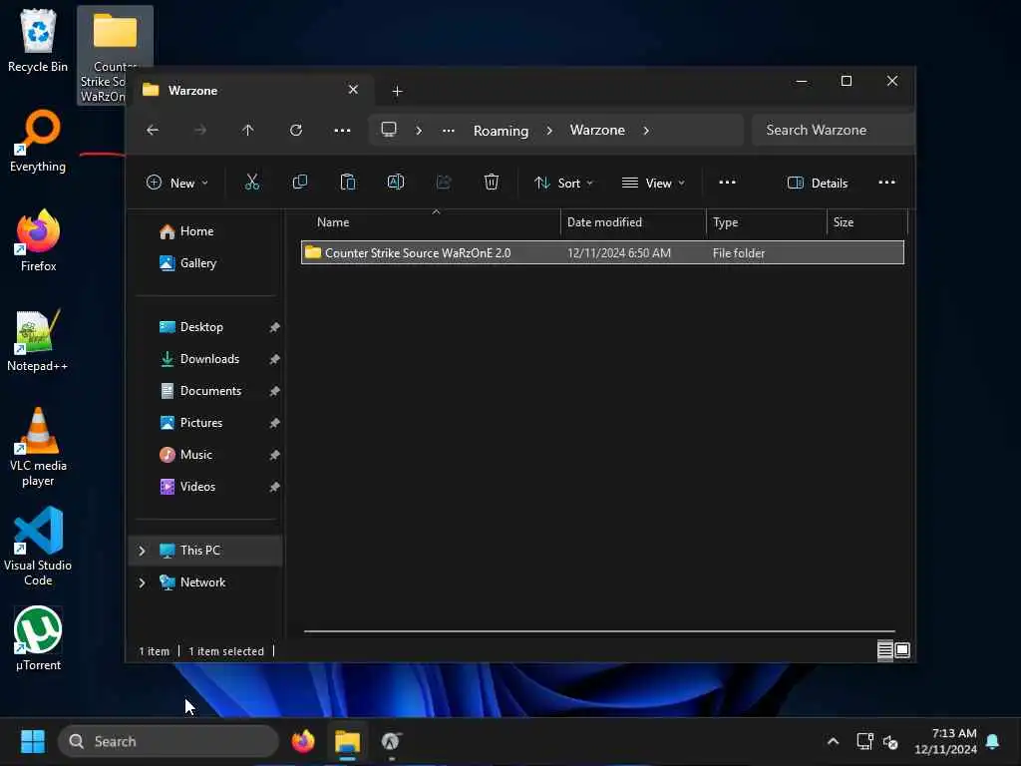
Task: Show hidden tray icons chevron
Action: (x=833, y=741)
